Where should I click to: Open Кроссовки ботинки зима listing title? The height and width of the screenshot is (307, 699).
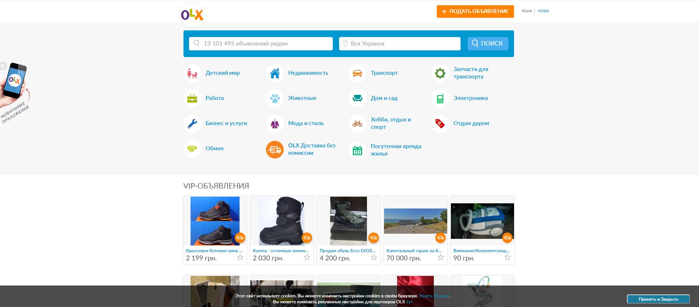[x=214, y=251]
